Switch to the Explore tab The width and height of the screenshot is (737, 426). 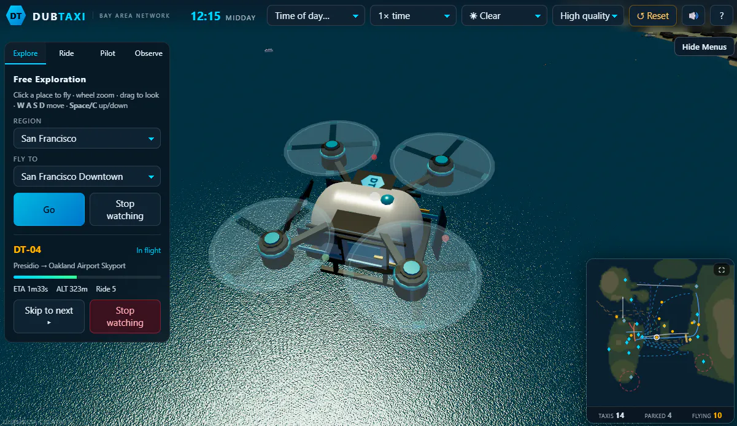coord(25,53)
